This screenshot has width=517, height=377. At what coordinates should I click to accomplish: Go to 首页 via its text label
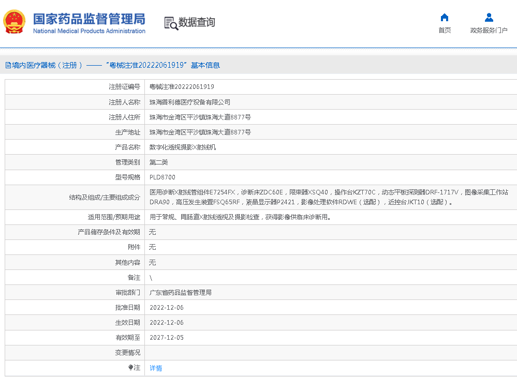point(444,31)
